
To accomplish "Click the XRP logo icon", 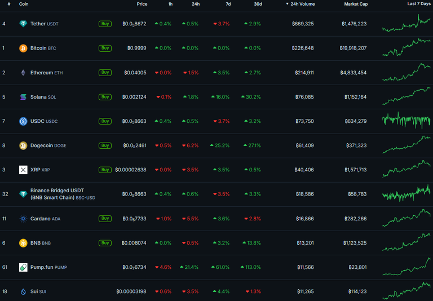I will click(x=23, y=170).
